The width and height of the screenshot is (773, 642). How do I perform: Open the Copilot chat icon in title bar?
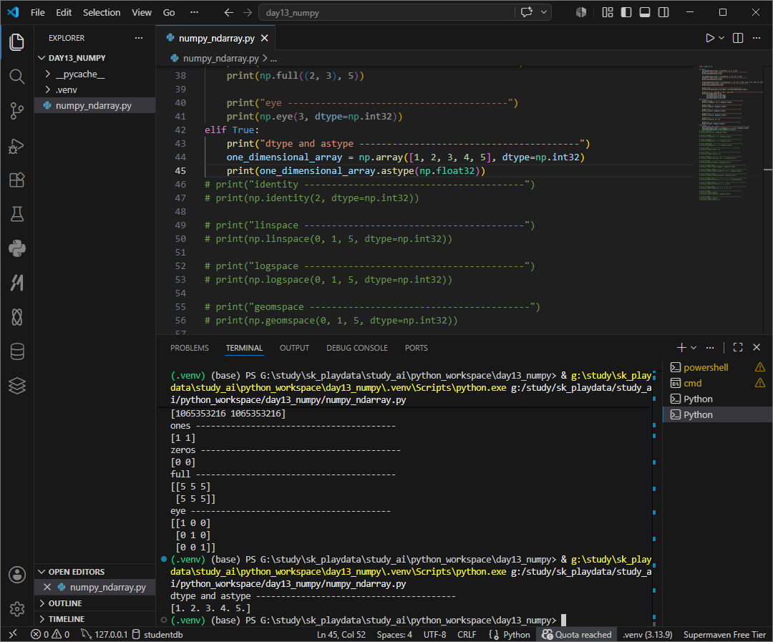527,12
